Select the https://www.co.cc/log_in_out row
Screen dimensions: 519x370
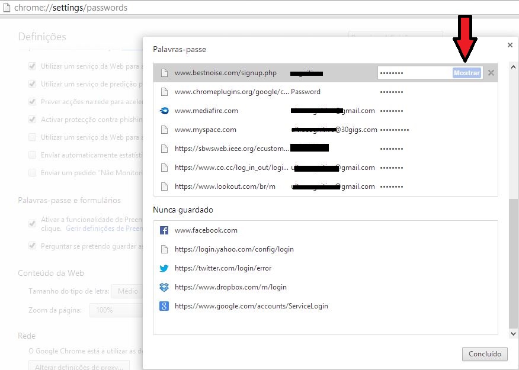[x=325, y=168]
